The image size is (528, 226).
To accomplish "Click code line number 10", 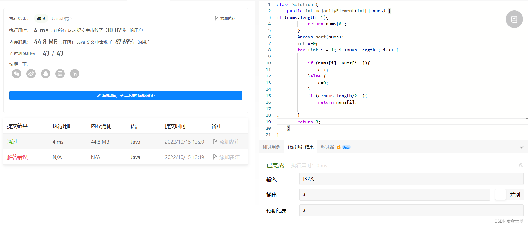I will [268, 63].
